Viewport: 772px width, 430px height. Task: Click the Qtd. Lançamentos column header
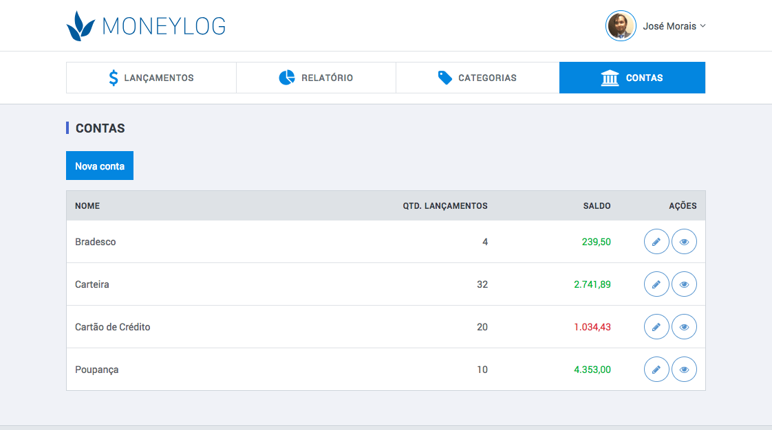coord(445,206)
